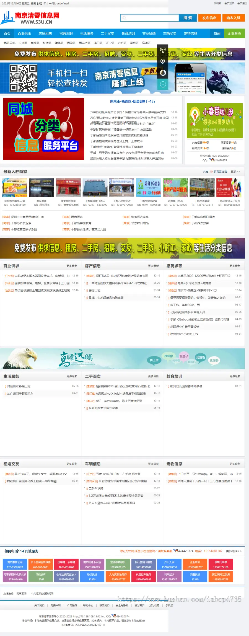
Task: Open 更多>> in 最新入驻商家 header
Action: 235,172
